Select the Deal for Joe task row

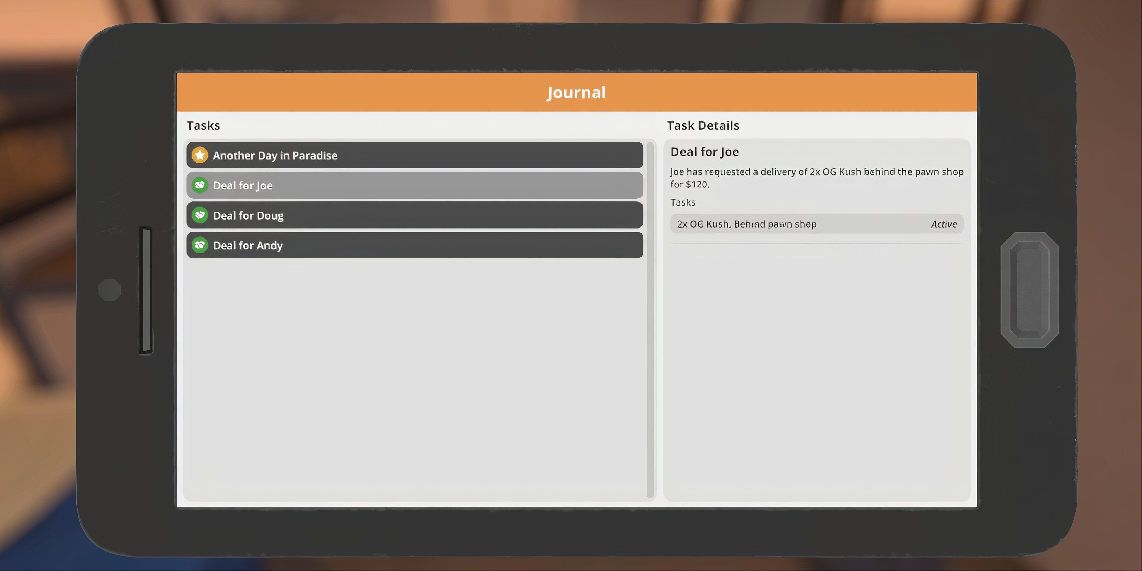tap(415, 185)
